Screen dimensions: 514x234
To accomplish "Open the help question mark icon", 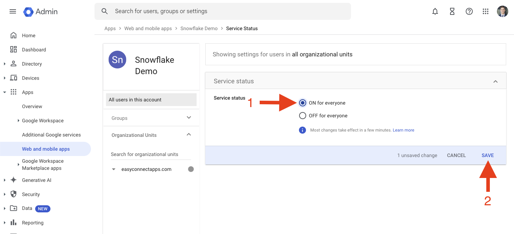I will click(x=469, y=11).
